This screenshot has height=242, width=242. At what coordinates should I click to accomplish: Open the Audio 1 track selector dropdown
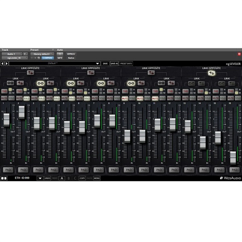[x=11, y=54]
